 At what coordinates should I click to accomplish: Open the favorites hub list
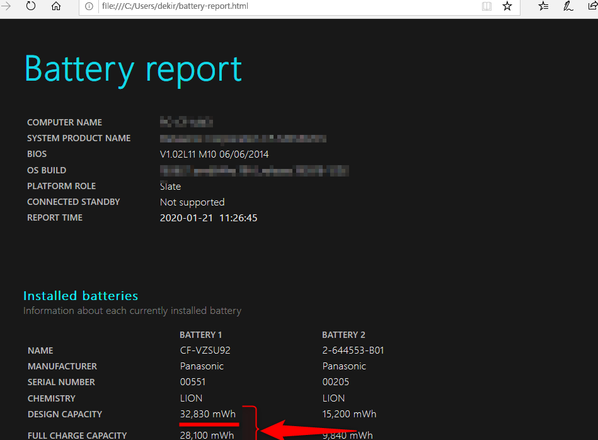click(544, 6)
